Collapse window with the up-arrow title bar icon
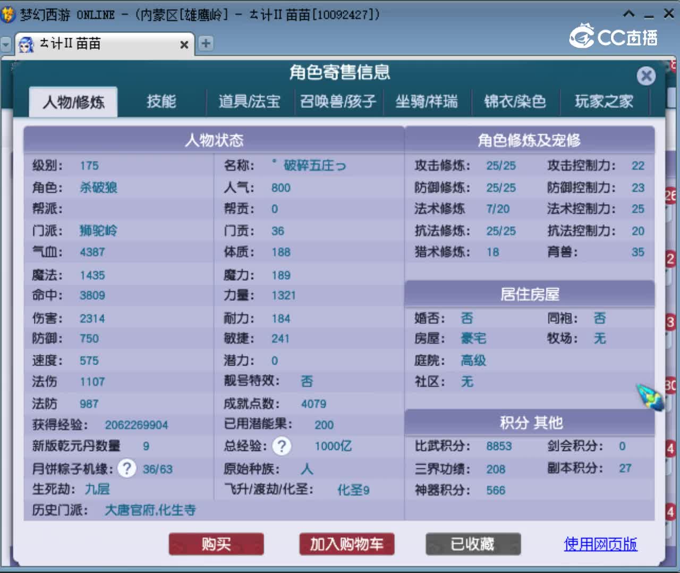Image resolution: width=680 pixels, height=573 pixels. coord(629,14)
